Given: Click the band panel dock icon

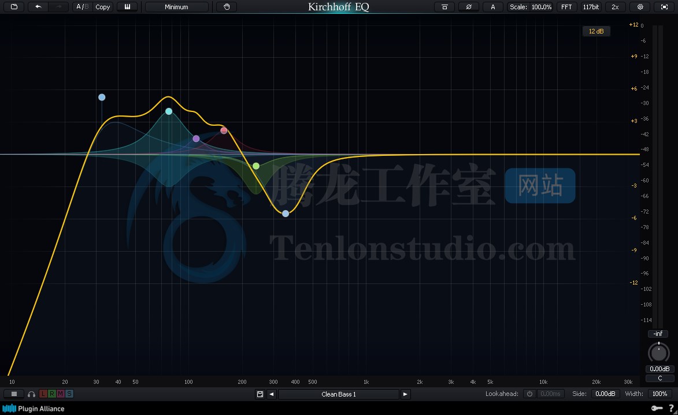Looking at the screenshot, I should 444,7.
